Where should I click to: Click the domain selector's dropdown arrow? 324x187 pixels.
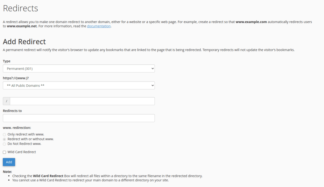point(152,85)
